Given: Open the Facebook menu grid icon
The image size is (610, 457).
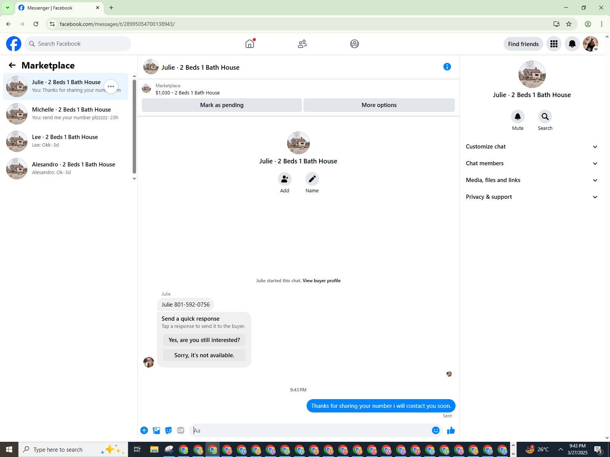Looking at the screenshot, I should [554, 44].
